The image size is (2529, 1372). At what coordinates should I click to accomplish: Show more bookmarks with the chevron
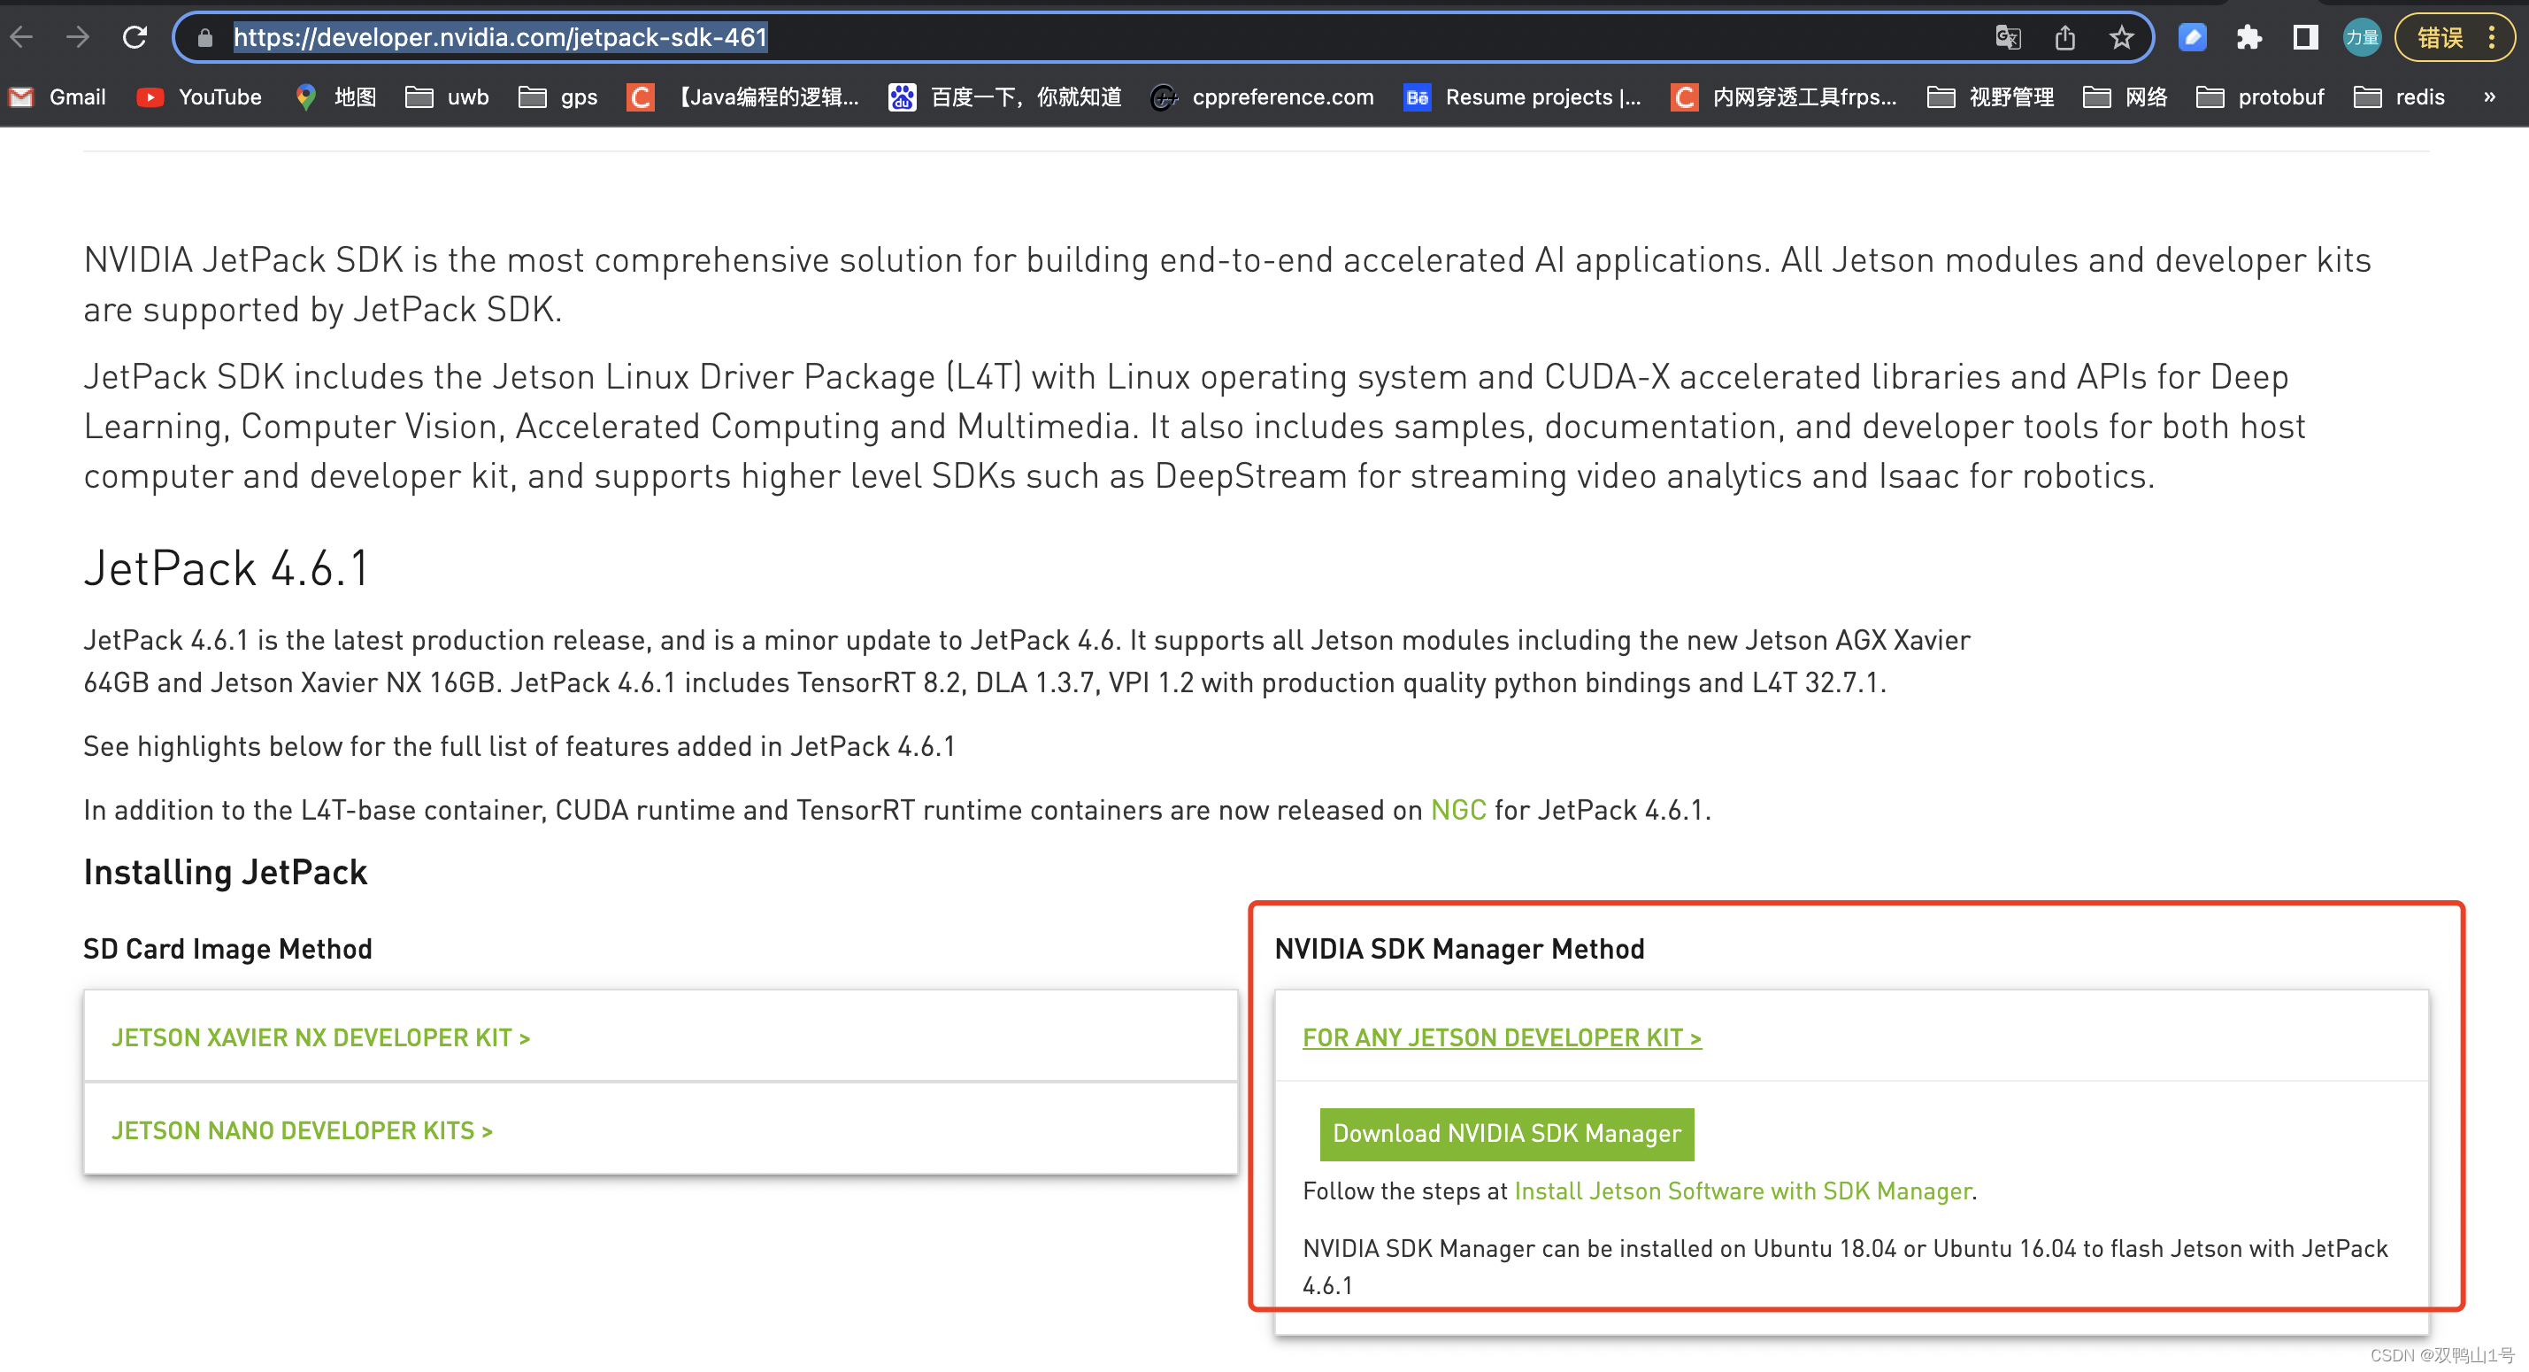pyautogui.click(x=2490, y=96)
